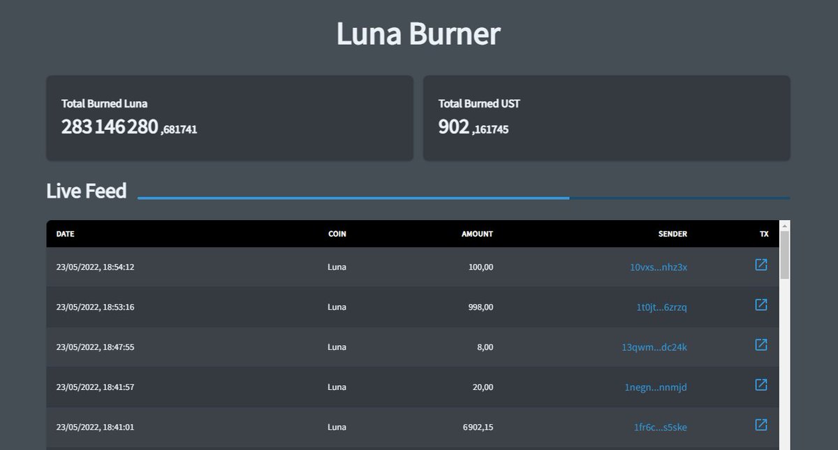Click the TX column header

763,234
